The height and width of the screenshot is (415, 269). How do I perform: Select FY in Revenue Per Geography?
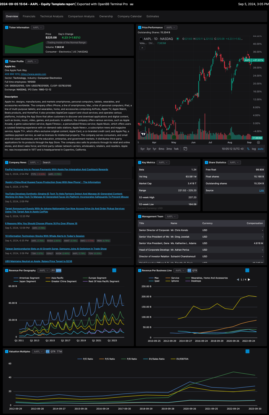pyautogui.click(x=53, y=271)
